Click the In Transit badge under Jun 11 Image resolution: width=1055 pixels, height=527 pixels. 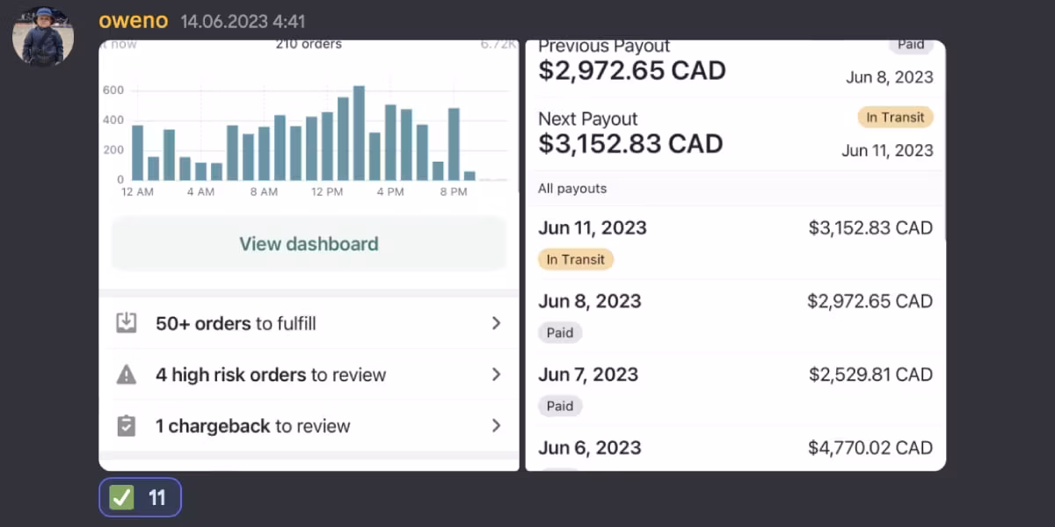tap(575, 259)
